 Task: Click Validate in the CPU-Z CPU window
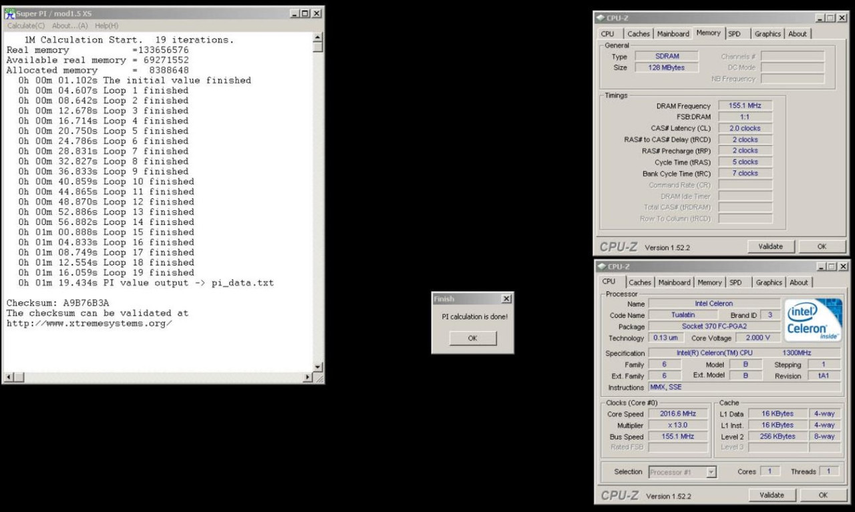[772, 495]
